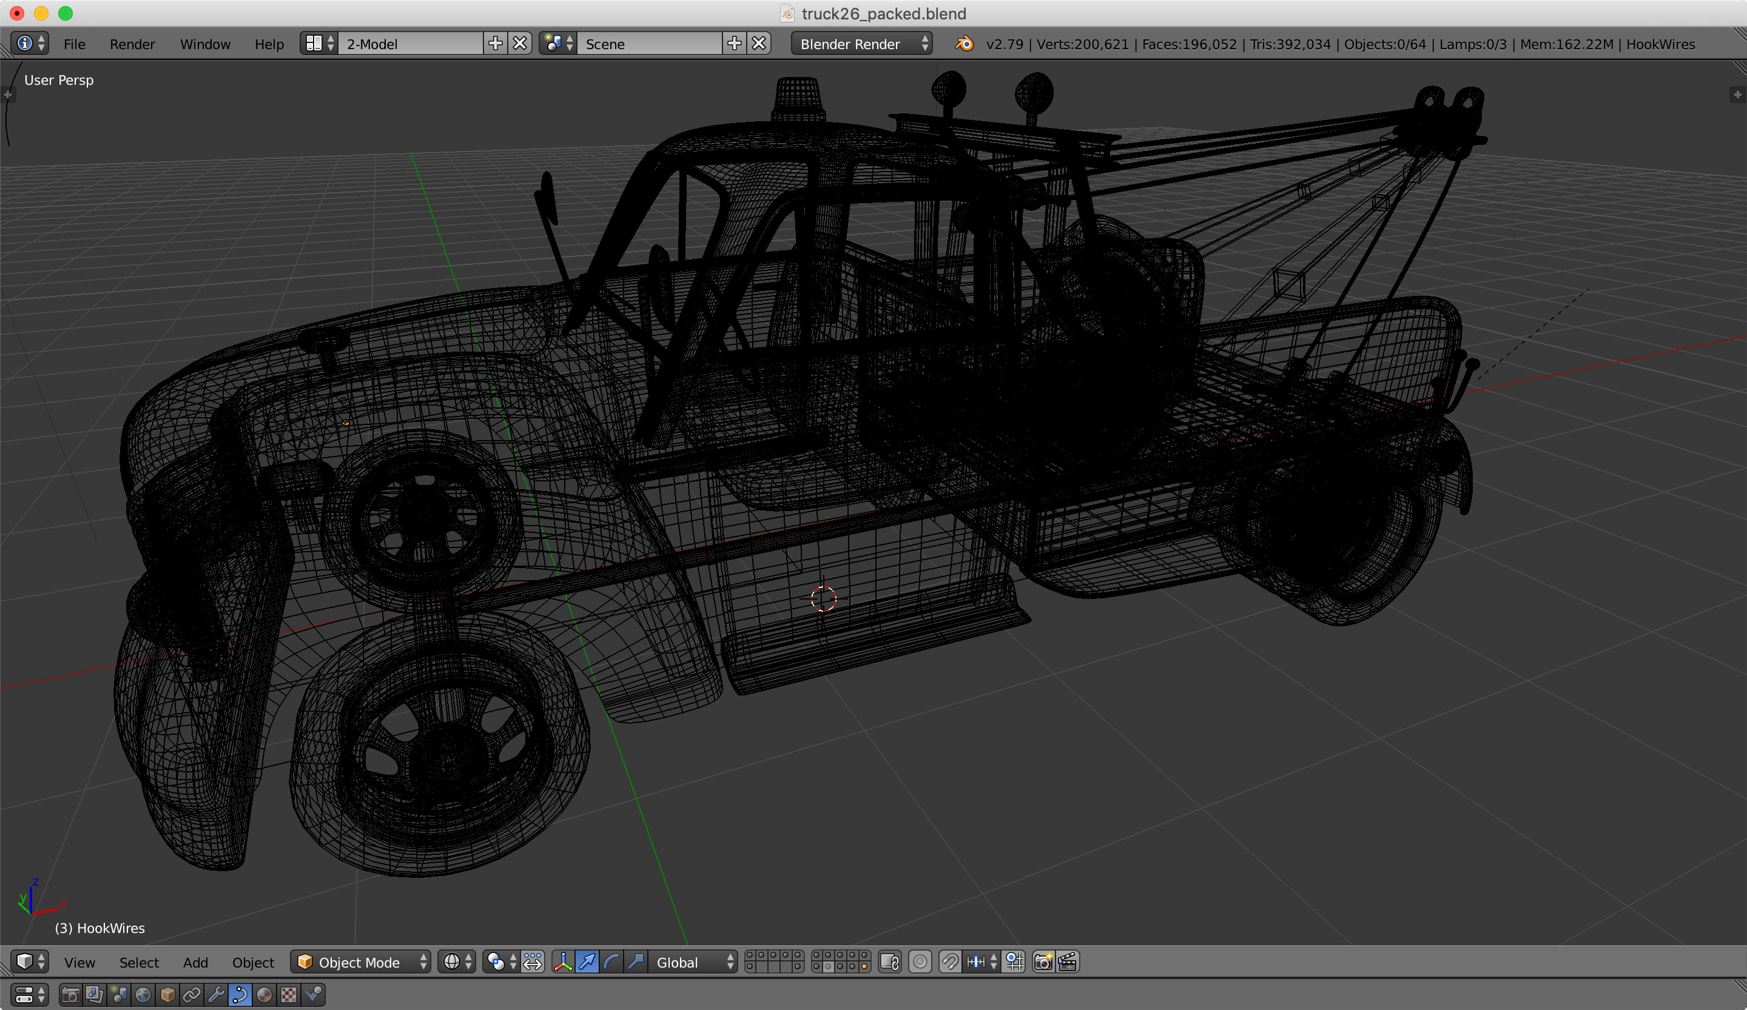Open the Object cube properties tab

(x=167, y=995)
